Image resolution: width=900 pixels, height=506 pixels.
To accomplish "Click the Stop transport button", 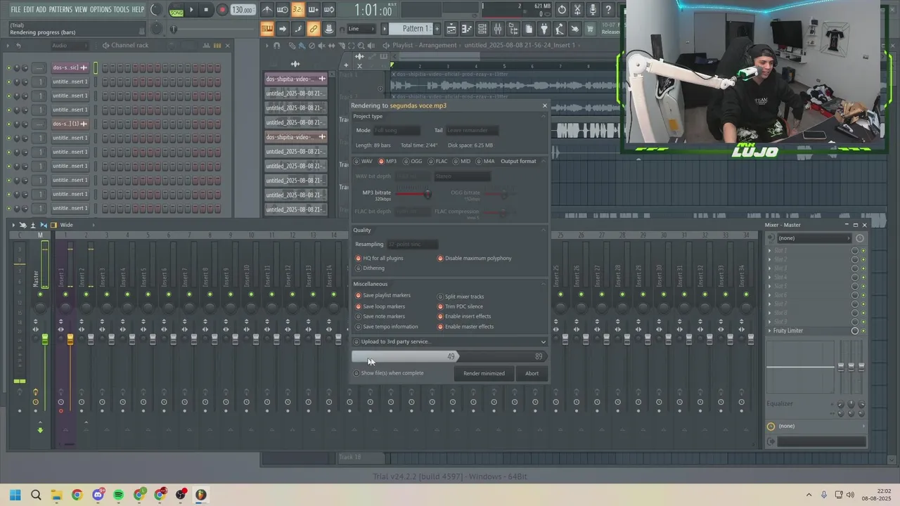I will [x=206, y=10].
